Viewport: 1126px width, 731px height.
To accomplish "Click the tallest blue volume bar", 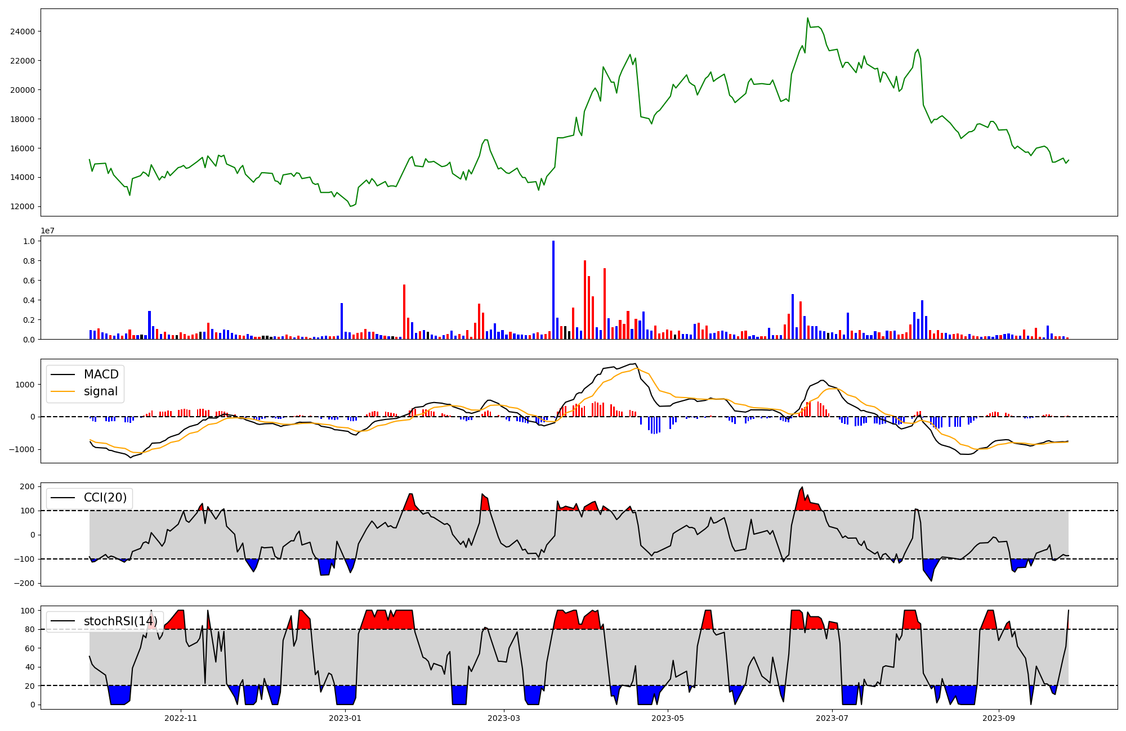I will click(x=553, y=290).
